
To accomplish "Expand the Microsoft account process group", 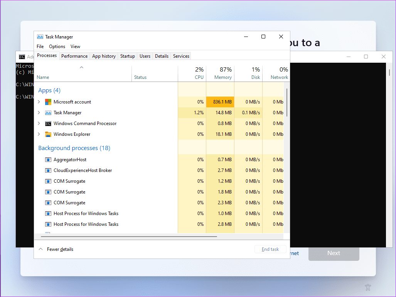I will (39, 102).
